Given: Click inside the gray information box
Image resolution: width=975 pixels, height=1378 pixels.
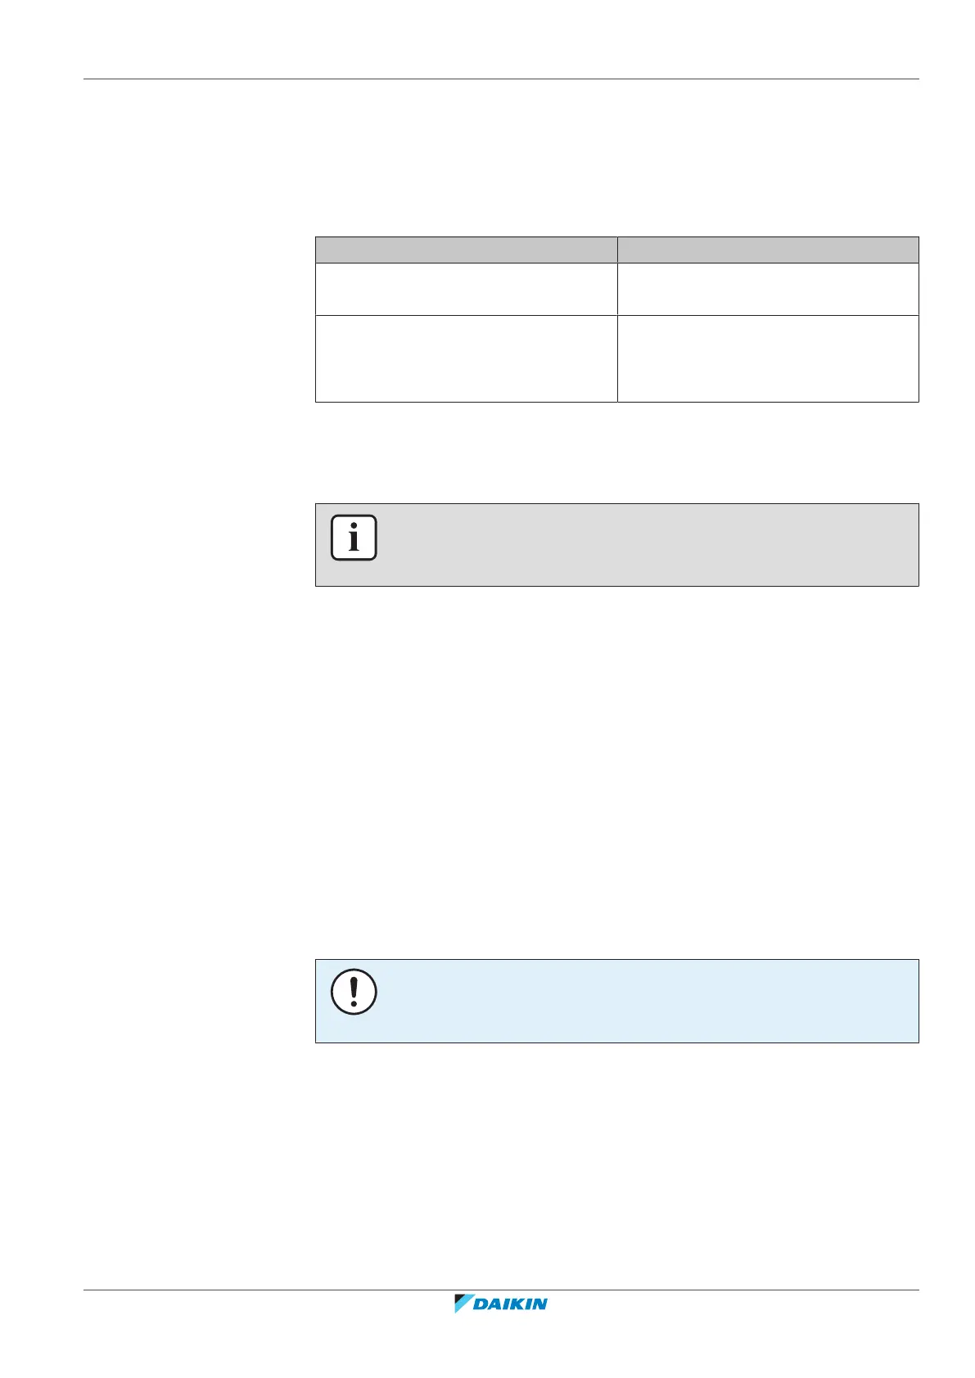Looking at the screenshot, I should click(x=639, y=545).
